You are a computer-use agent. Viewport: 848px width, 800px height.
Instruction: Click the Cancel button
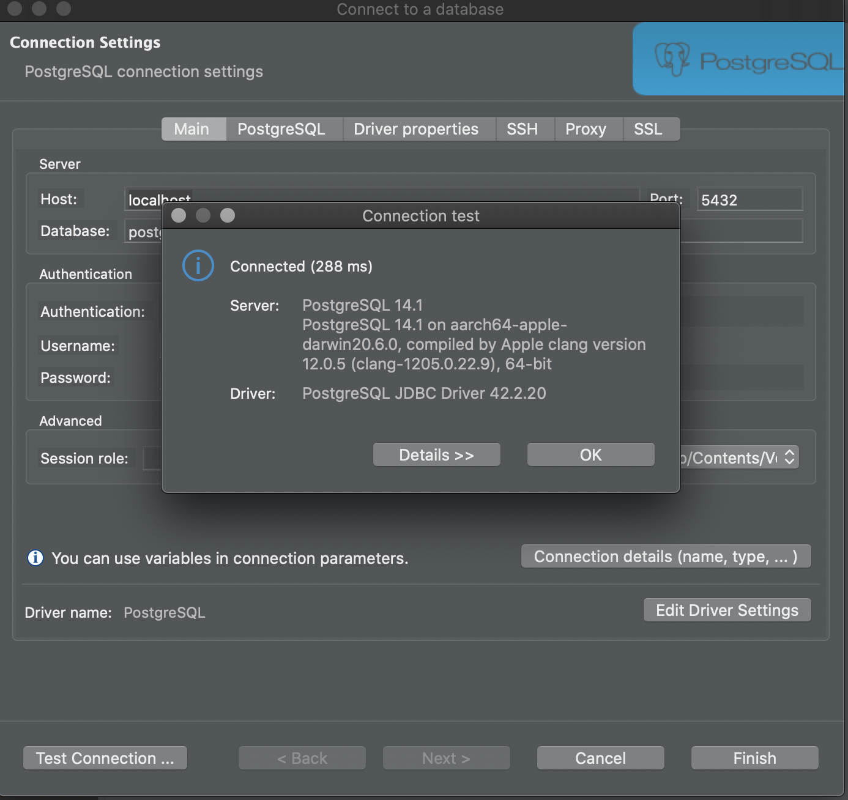601,758
